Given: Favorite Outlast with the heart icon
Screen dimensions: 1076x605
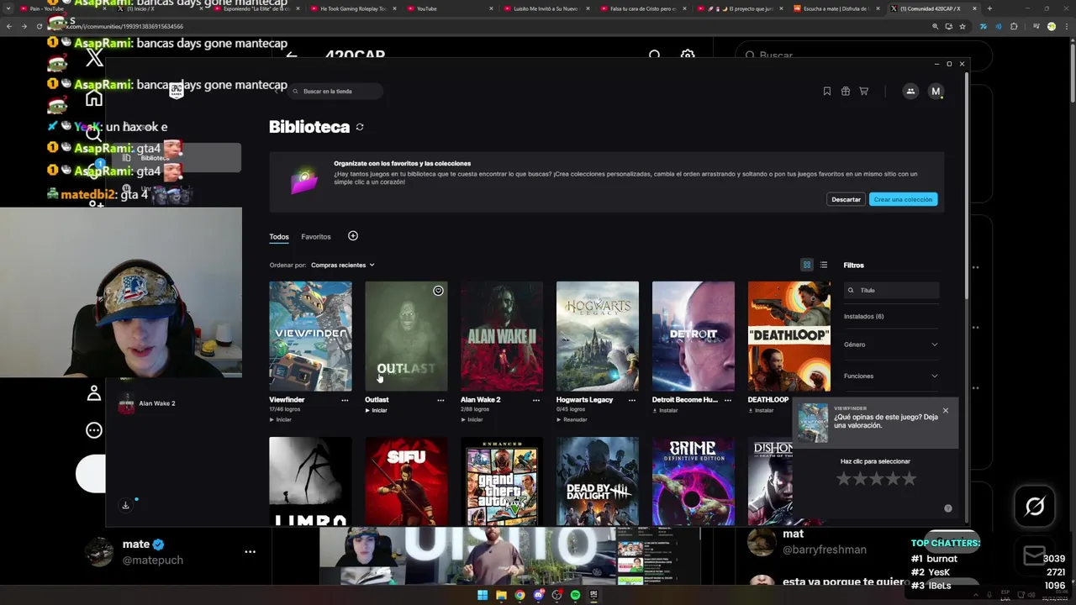Looking at the screenshot, I should pos(438,291).
